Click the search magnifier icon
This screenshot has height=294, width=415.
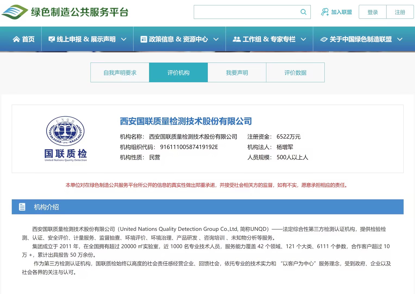click(303, 12)
